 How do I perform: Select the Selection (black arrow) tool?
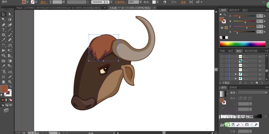pos(3,14)
